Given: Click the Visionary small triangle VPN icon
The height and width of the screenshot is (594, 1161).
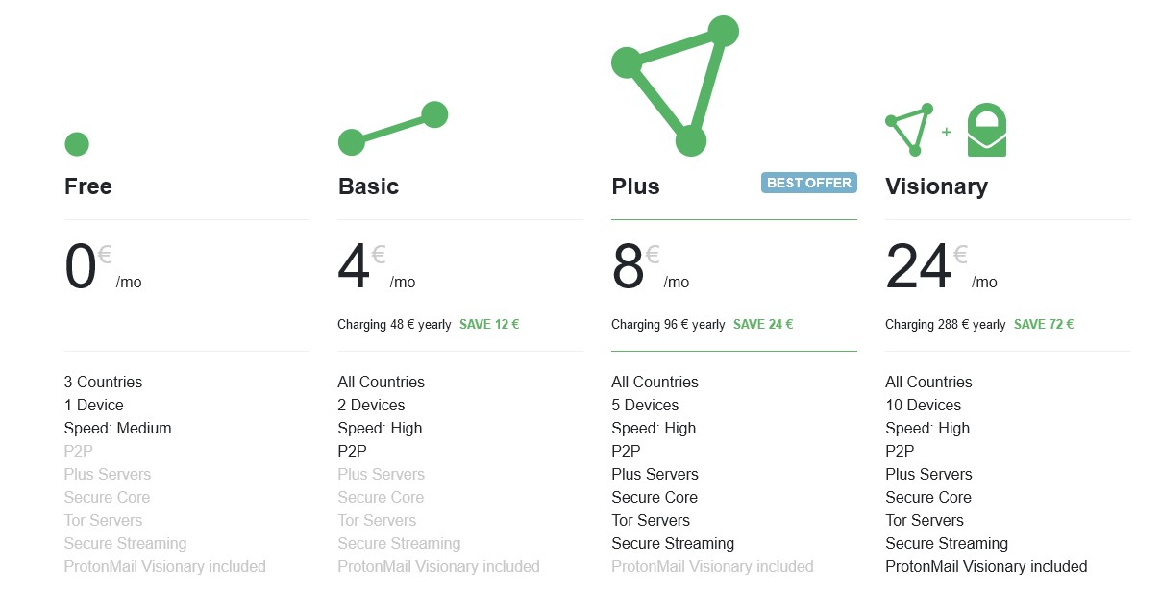Looking at the screenshot, I should (909, 130).
